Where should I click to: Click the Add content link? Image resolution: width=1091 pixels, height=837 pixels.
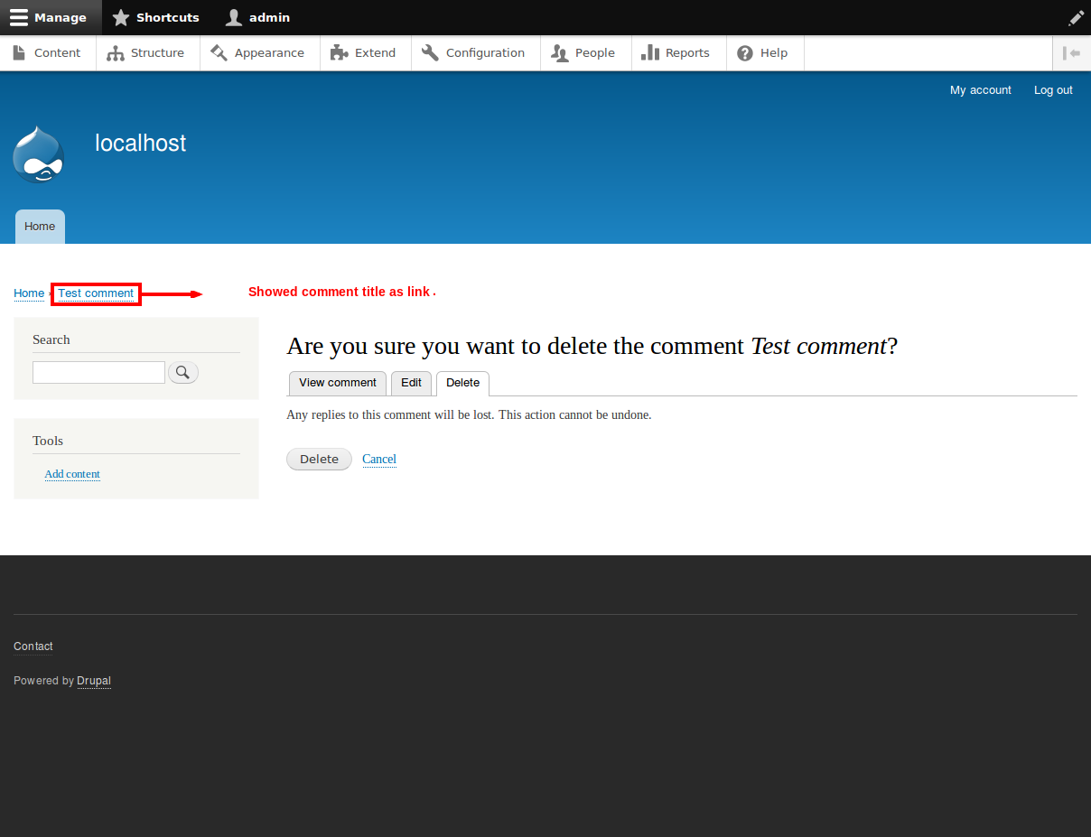pos(72,474)
